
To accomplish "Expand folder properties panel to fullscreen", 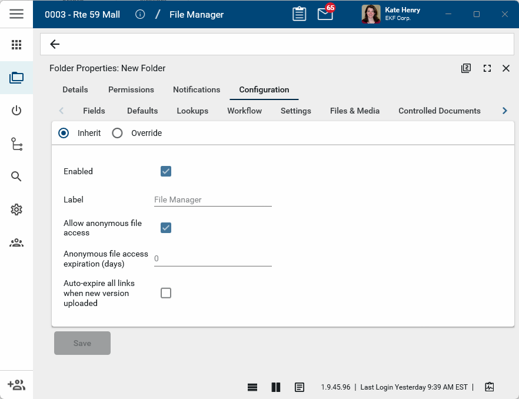I will 487,68.
